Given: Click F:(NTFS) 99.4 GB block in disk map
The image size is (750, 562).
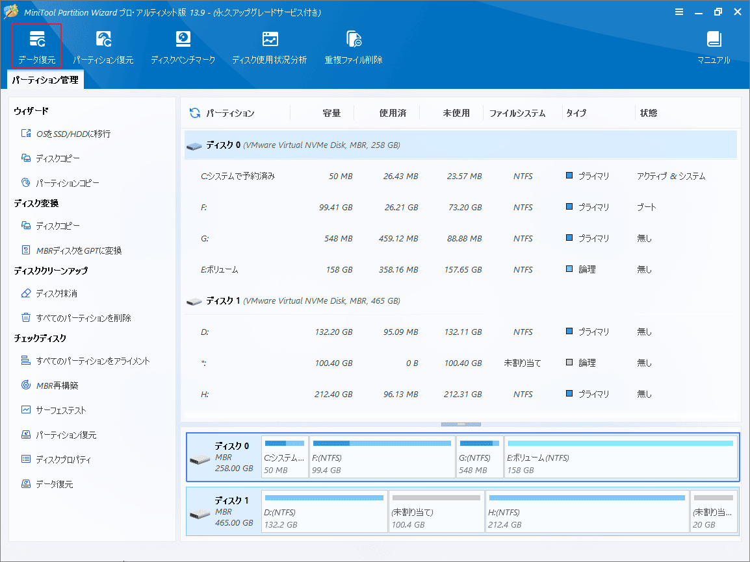Looking at the screenshot, I should (x=382, y=457).
